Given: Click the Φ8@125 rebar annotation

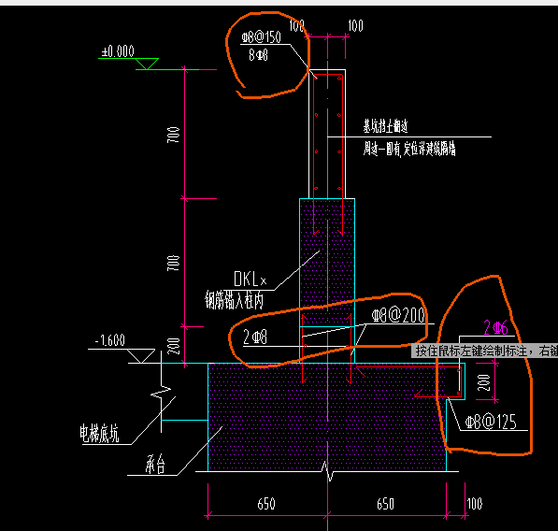Looking at the screenshot, I should click(x=491, y=422).
